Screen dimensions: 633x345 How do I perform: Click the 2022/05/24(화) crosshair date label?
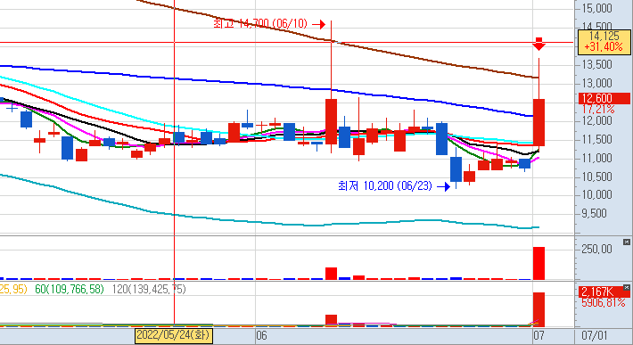174,335
